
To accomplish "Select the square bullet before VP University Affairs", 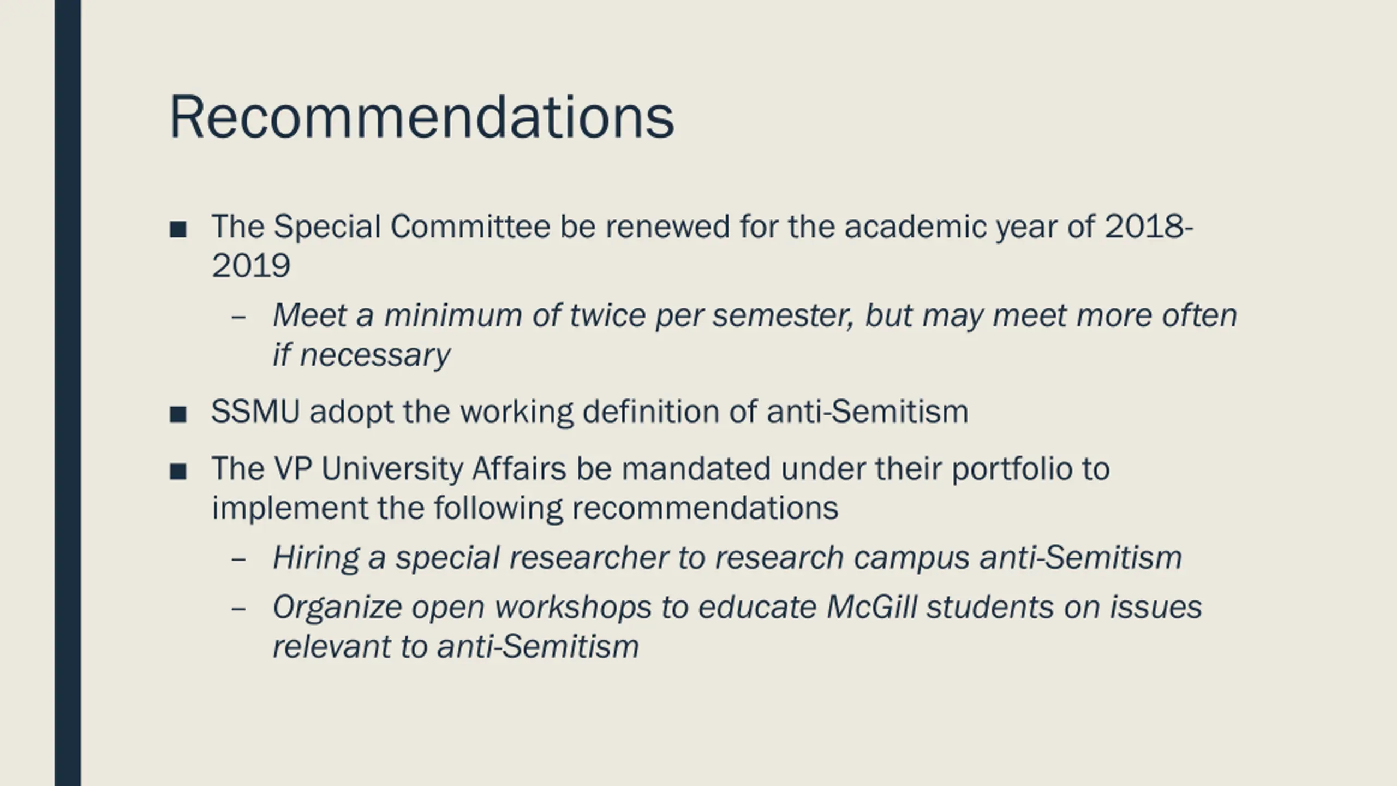I will 178,471.
